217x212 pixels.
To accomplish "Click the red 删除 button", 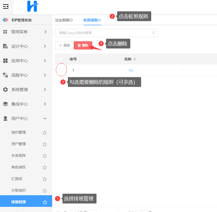I will (83, 45).
